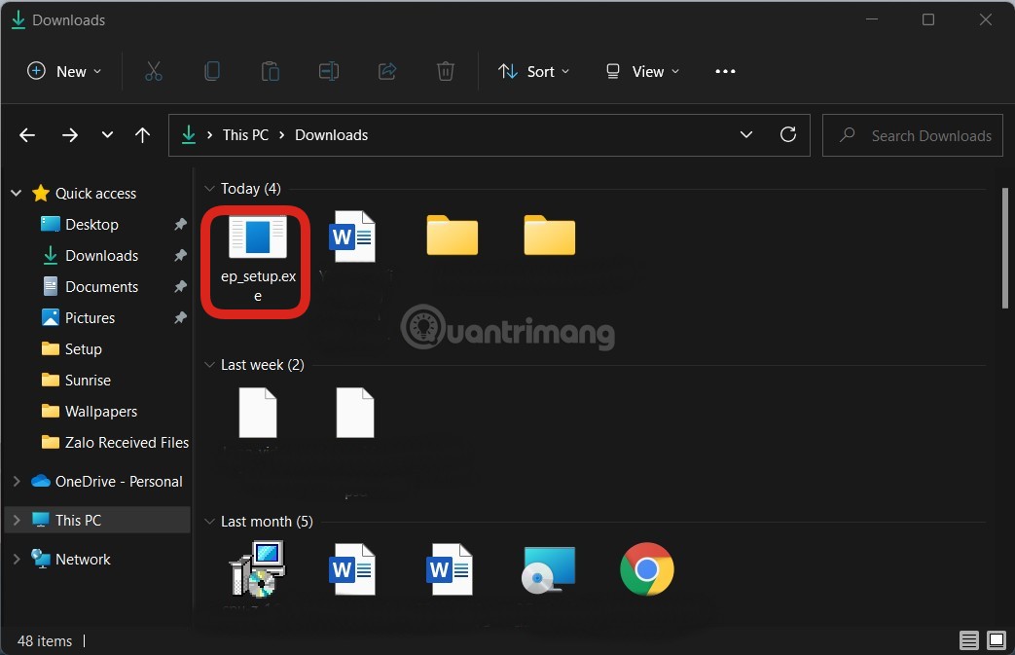Click the Delete icon on the toolbar
1015x655 pixels.
pyautogui.click(x=446, y=71)
